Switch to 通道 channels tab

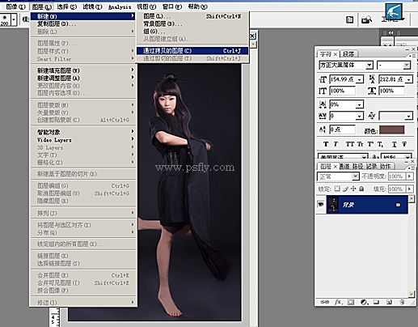(x=344, y=167)
